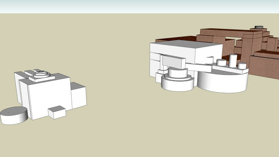
Task: Click the flat gray cylinder at bottom left
Action: (14, 115)
